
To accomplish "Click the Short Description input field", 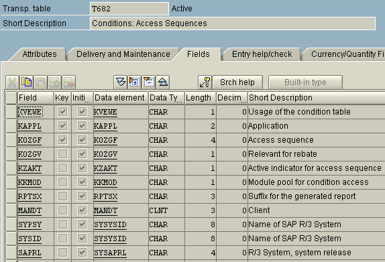I will [233, 23].
